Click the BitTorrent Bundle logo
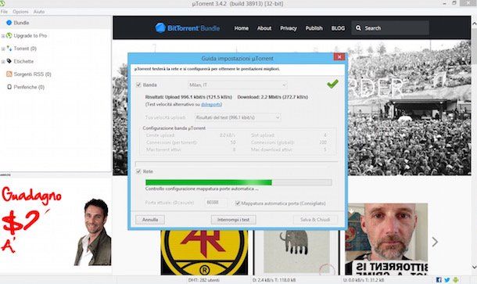This screenshot has height=284, width=477. point(187,28)
